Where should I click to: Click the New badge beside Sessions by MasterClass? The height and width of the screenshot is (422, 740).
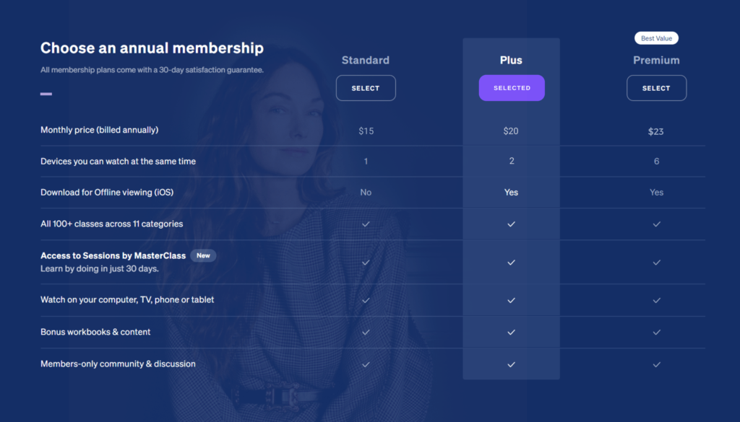tap(203, 255)
